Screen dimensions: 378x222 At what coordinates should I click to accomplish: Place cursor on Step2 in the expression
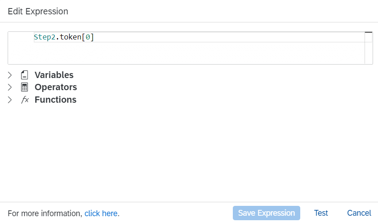click(x=44, y=37)
